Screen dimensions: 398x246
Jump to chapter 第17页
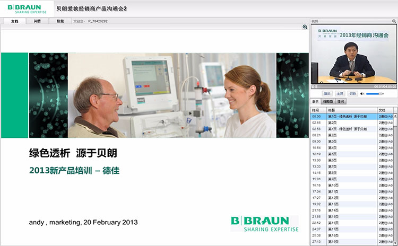(x=351, y=229)
